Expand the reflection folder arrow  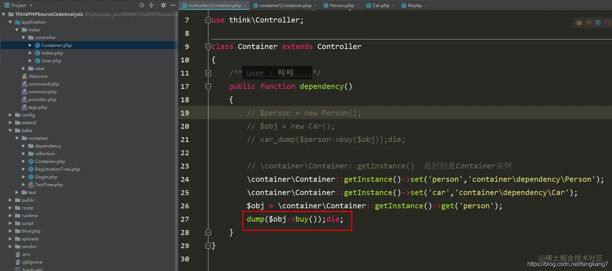pyautogui.click(x=23, y=154)
